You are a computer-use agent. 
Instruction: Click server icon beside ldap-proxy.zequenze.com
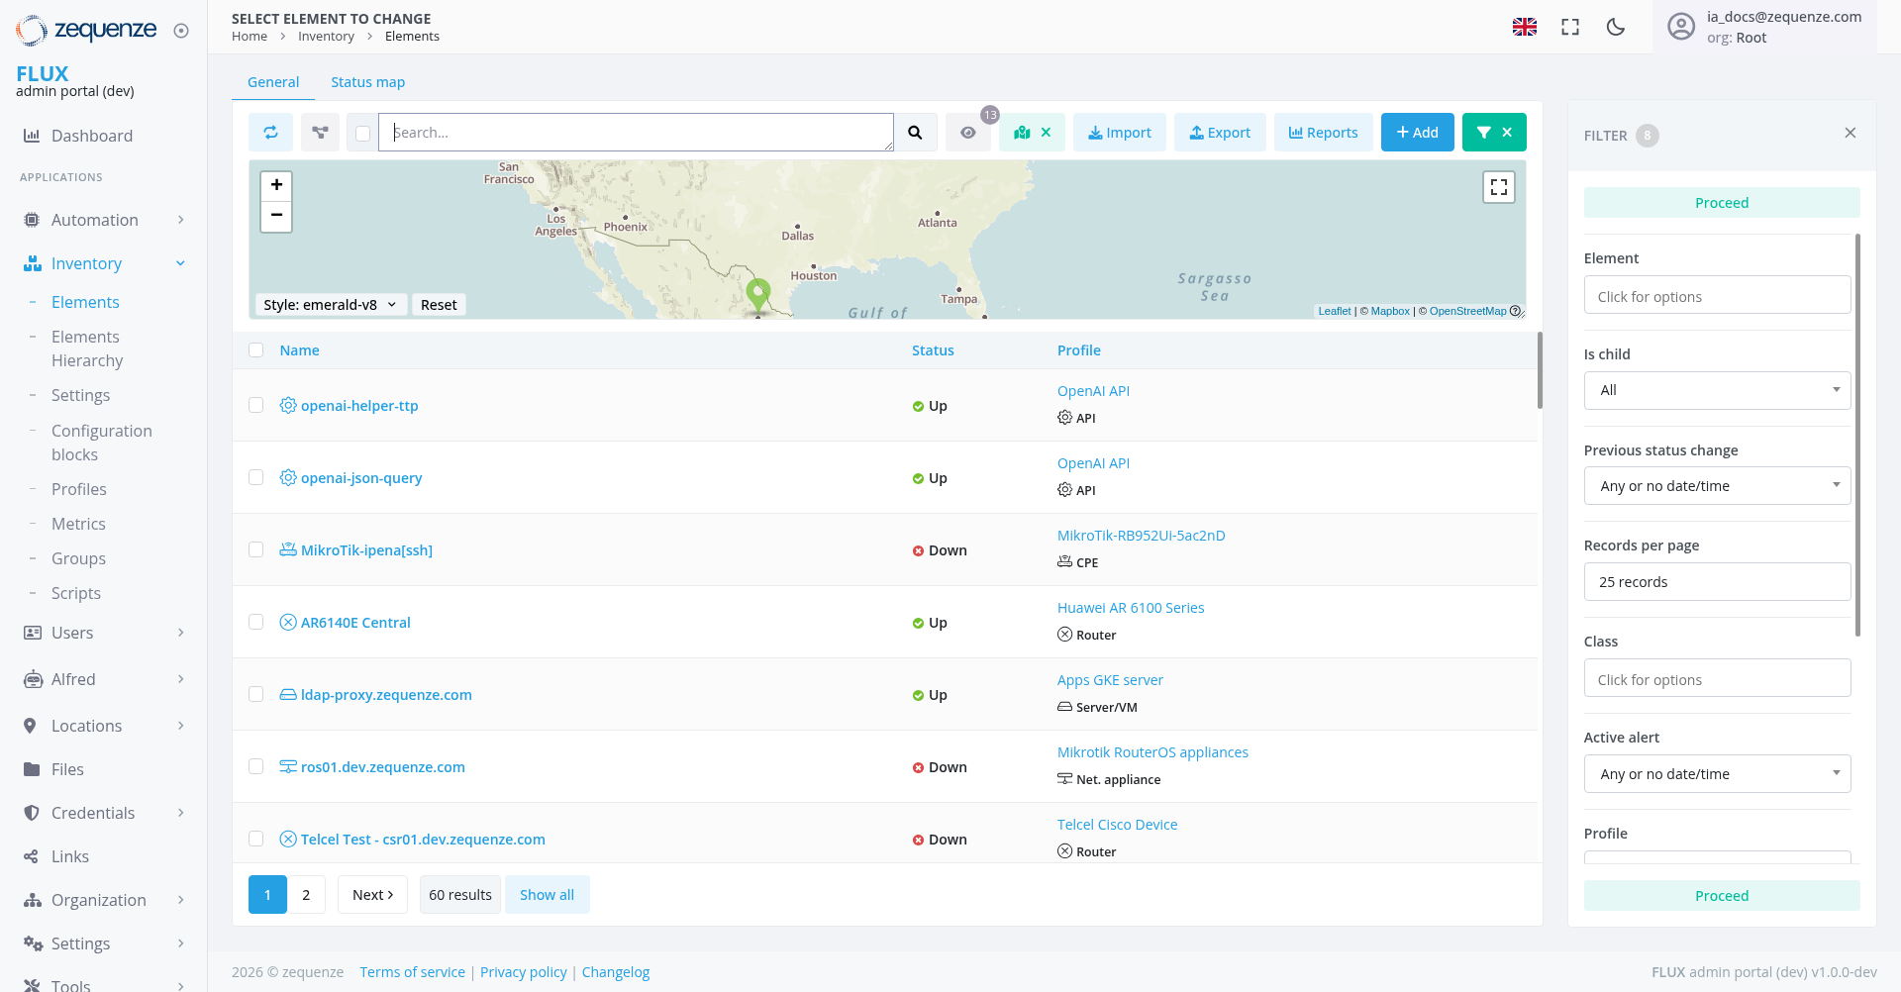tap(288, 694)
